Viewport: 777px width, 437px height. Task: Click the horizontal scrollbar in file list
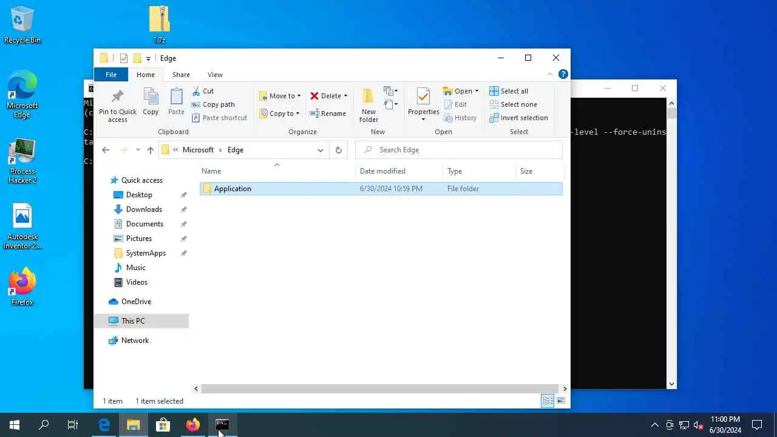[x=380, y=388]
